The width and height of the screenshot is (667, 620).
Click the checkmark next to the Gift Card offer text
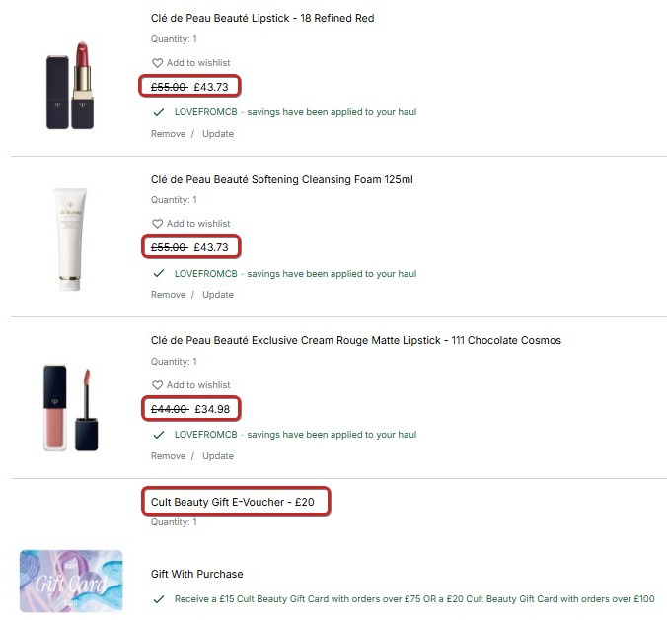coord(159,599)
